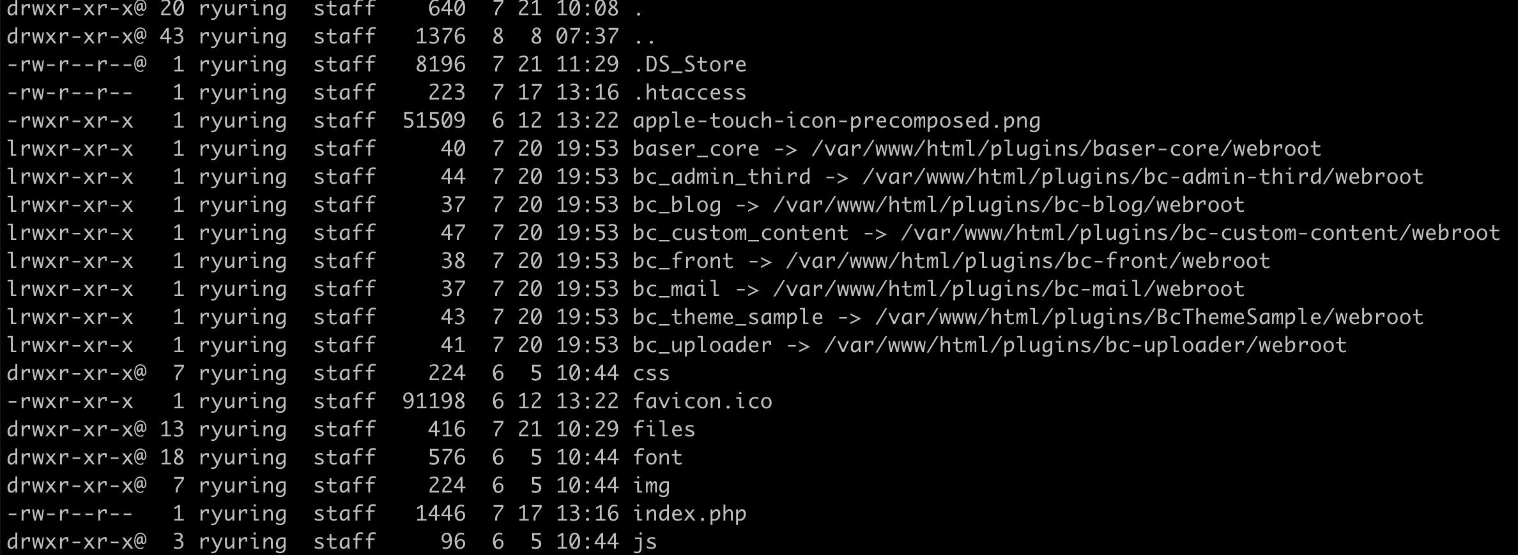
Task: Click the bc_admin_third symlink name
Action: [721, 177]
